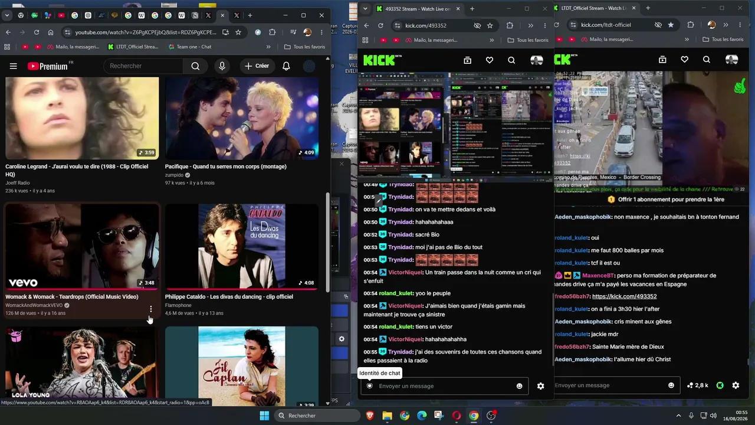The image size is (755, 425).
Task: Open the Mailo bookmark in the YouTube window
Action: [72, 47]
